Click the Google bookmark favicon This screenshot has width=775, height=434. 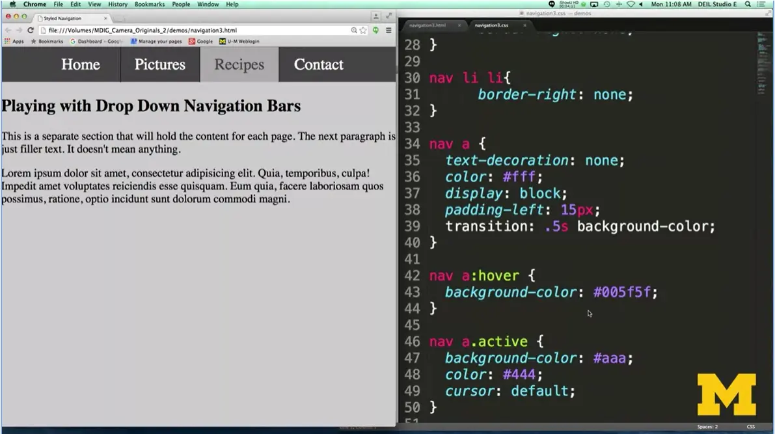point(192,40)
